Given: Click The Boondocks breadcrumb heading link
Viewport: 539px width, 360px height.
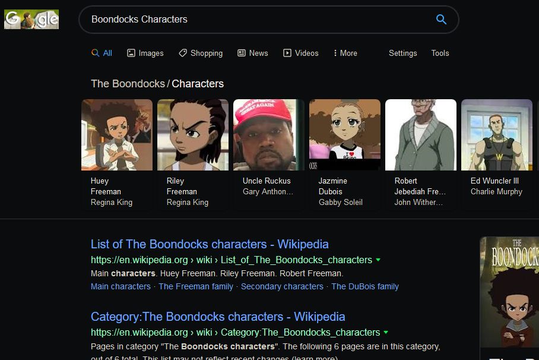Looking at the screenshot, I should [128, 84].
